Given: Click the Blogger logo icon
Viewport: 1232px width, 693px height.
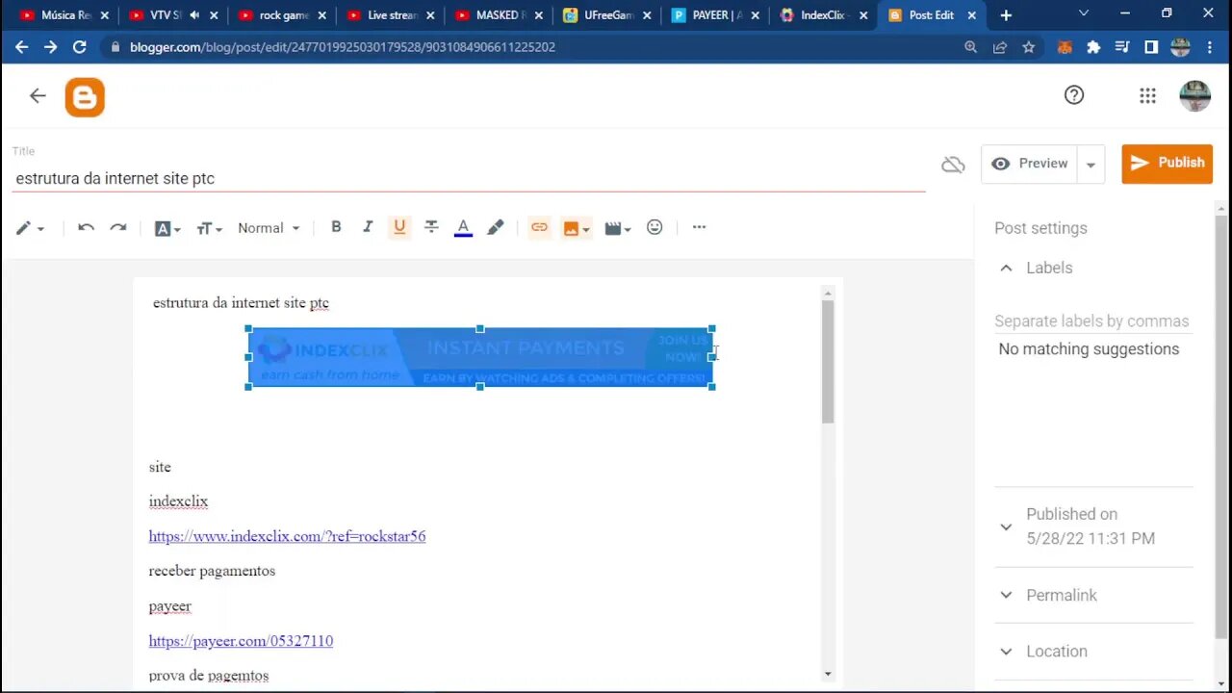Looking at the screenshot, I should tap(85, 97).
